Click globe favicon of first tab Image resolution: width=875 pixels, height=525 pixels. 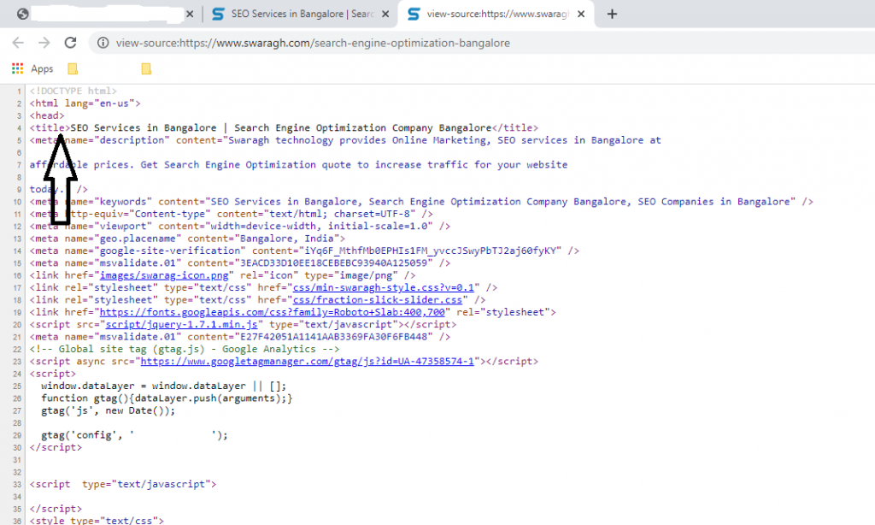pos(23,14)
